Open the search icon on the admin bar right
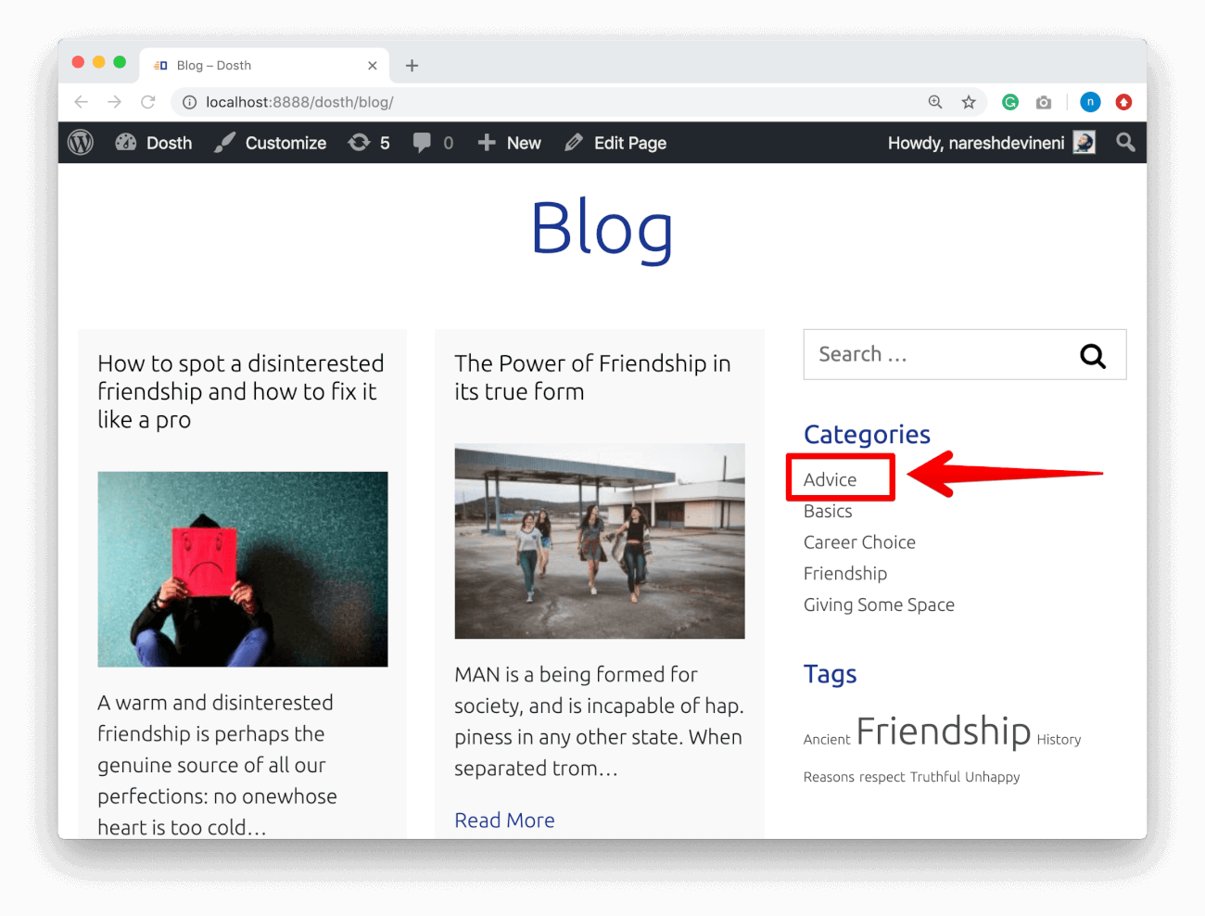Viewport: 1205px width, 916px height. [1124, 142]
